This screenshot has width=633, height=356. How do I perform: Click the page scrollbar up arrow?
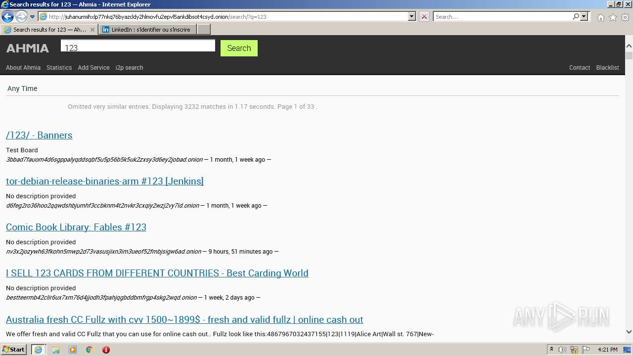pyautogui.click(x=629, y=46)
